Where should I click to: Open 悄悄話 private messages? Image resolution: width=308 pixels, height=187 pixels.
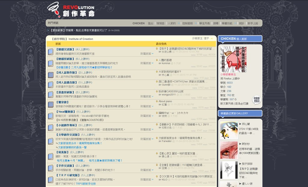(x=161, y=23)
